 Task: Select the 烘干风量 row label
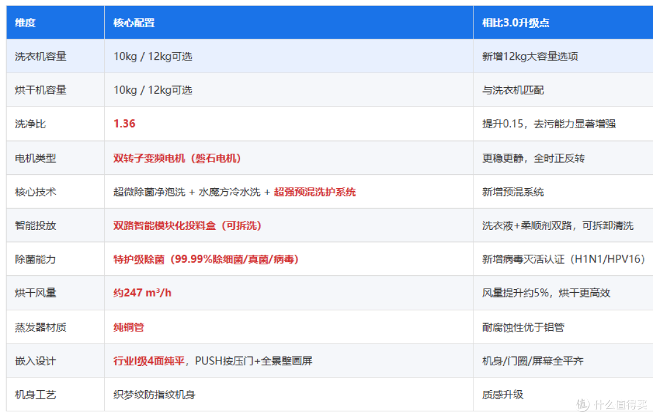click(x=36, y=293)
